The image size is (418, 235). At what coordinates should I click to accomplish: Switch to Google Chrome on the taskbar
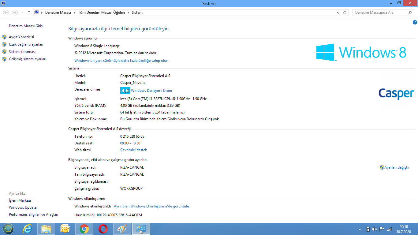(84, 229)
